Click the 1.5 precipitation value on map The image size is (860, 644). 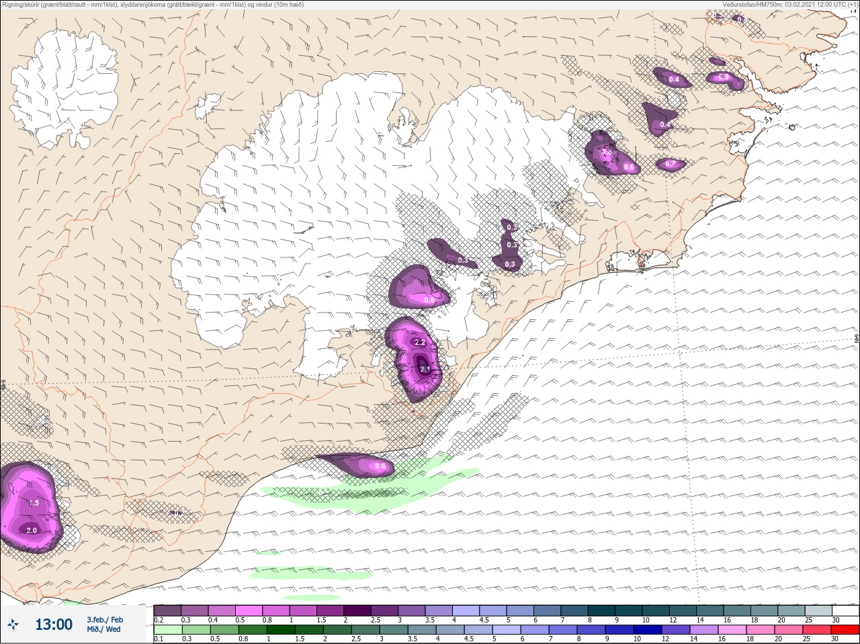(33, 503)
